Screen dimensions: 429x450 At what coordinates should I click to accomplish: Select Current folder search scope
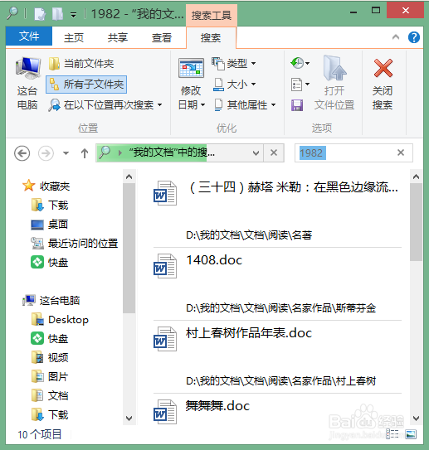[x=81, y=64]
